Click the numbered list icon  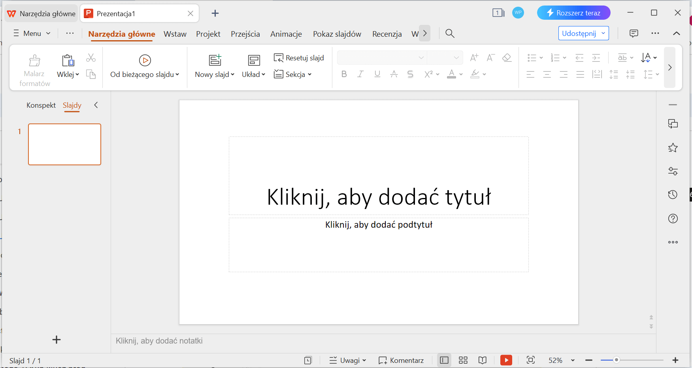555,58
